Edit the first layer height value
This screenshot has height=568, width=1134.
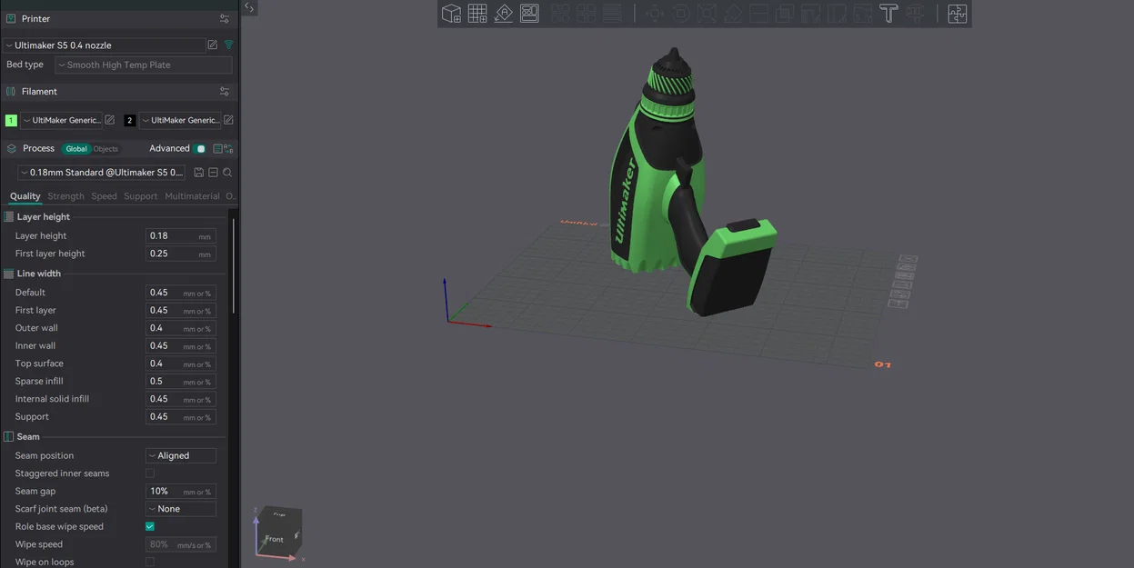coord(179,253)
